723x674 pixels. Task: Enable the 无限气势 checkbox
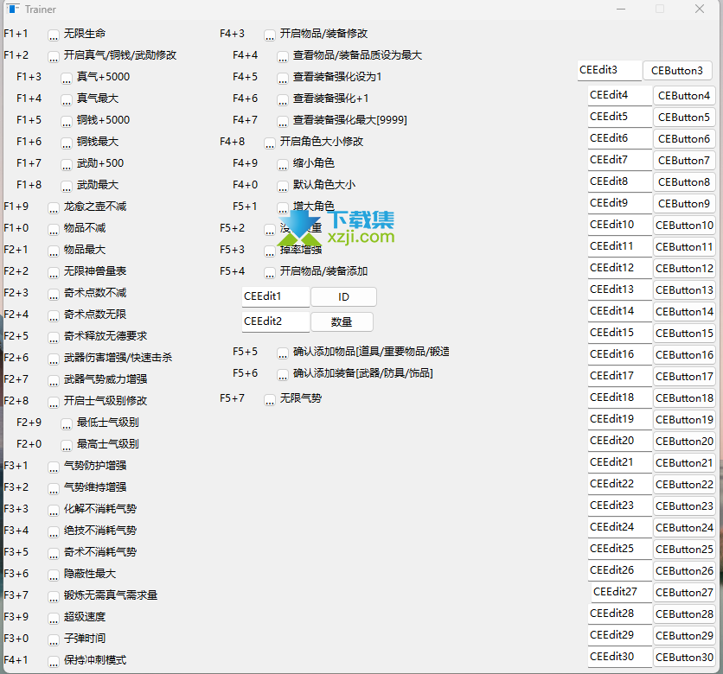coord(270,399)
